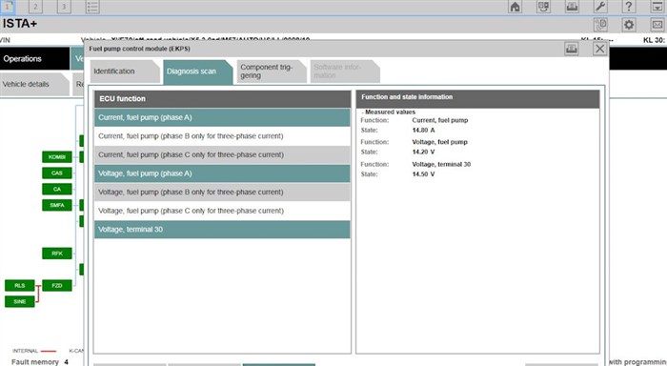The height and width of the screenshot is (366, 667).
Task: Click the FZD control unit box
Action: [57, 286]
